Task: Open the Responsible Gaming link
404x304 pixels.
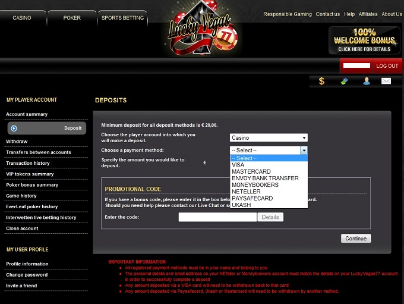Action: pos(288,14)
